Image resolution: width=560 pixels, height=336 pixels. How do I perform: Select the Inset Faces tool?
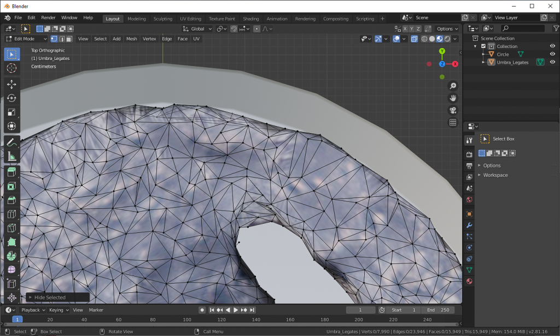(11, 185)
